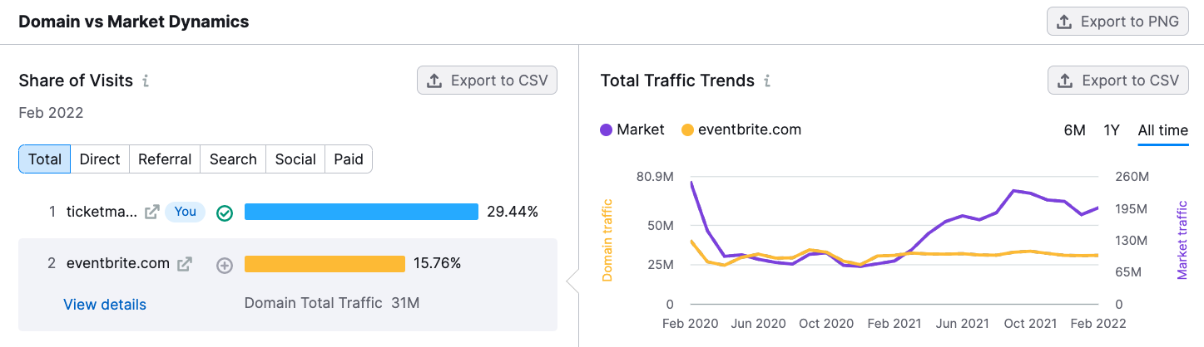Select the Total tab
The height and width of the screenshot is (347, 1204).
coord(45,159)
